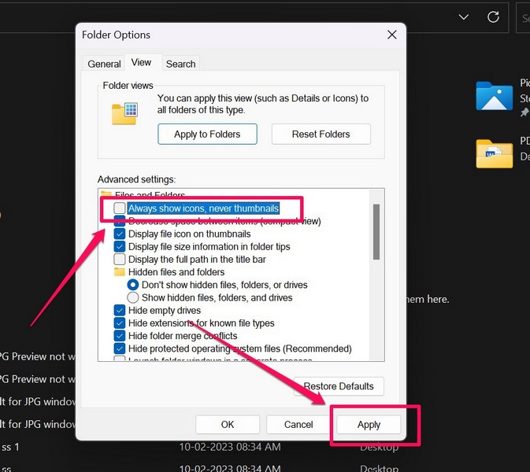
Task: Select Show hidden files, folders, and drives
Action: (x=133, y=297)
